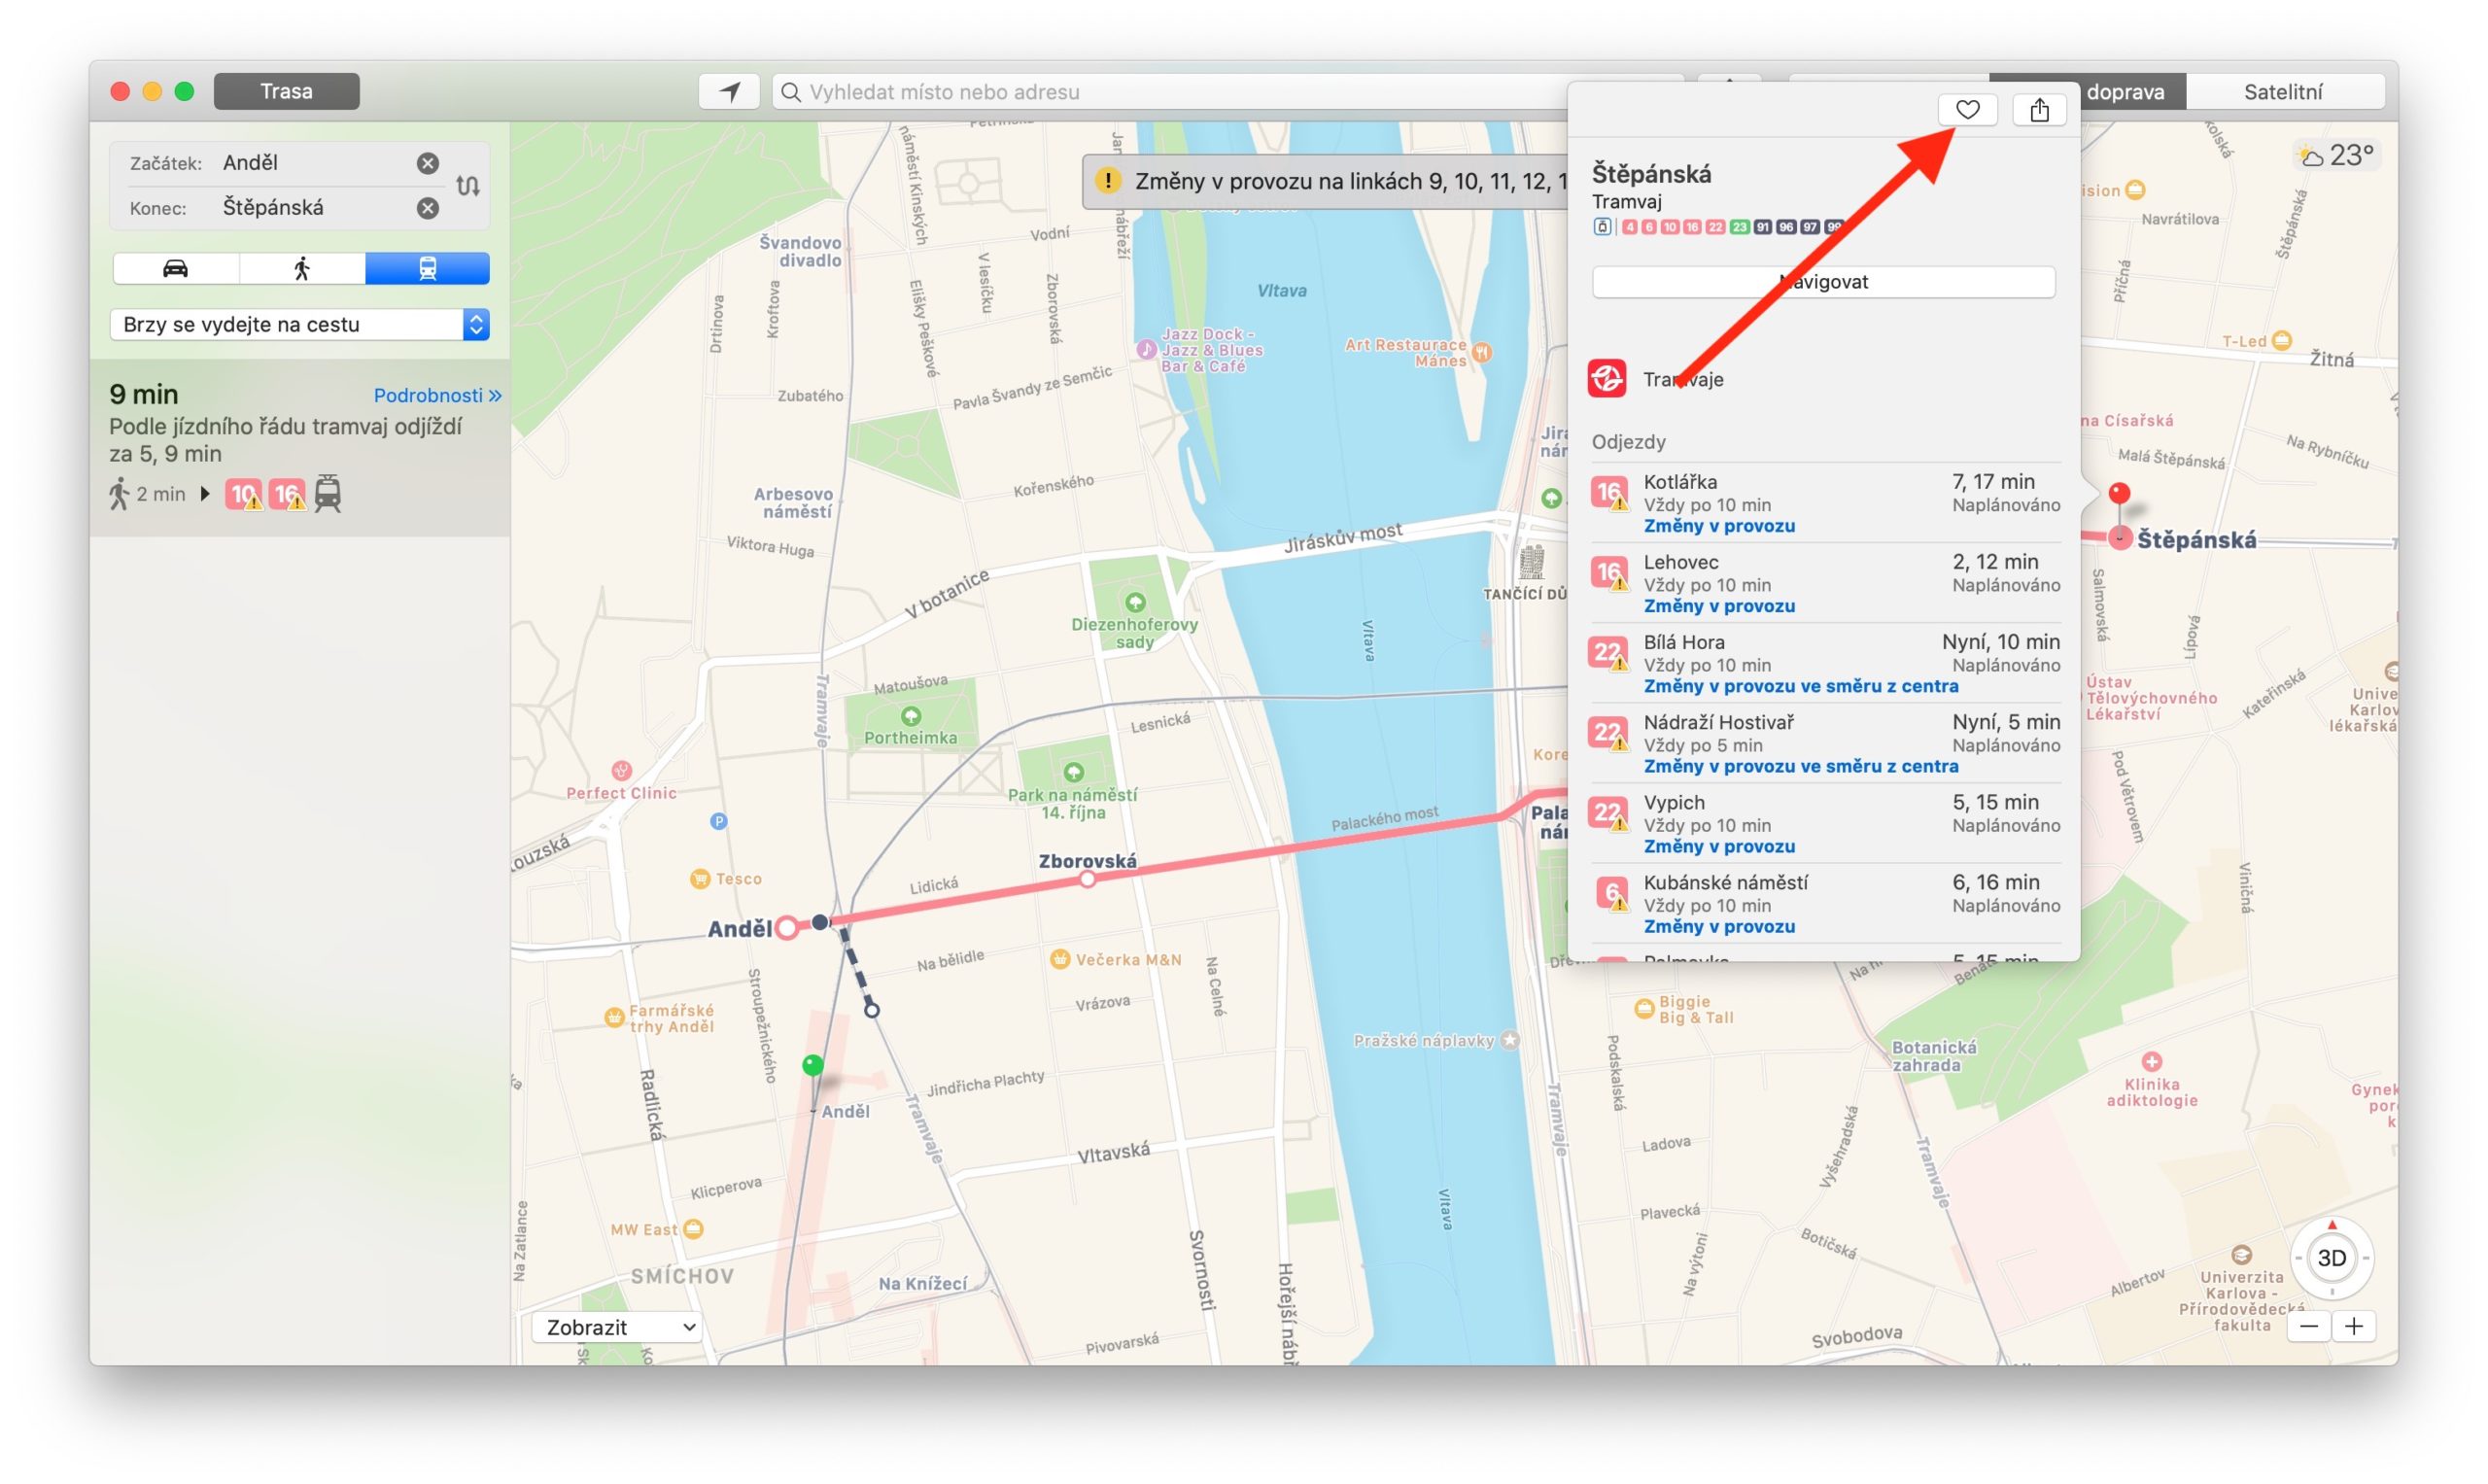Switch to public transport map view
This screenshot has height=1484, width=2488.
click(2087, 92)
